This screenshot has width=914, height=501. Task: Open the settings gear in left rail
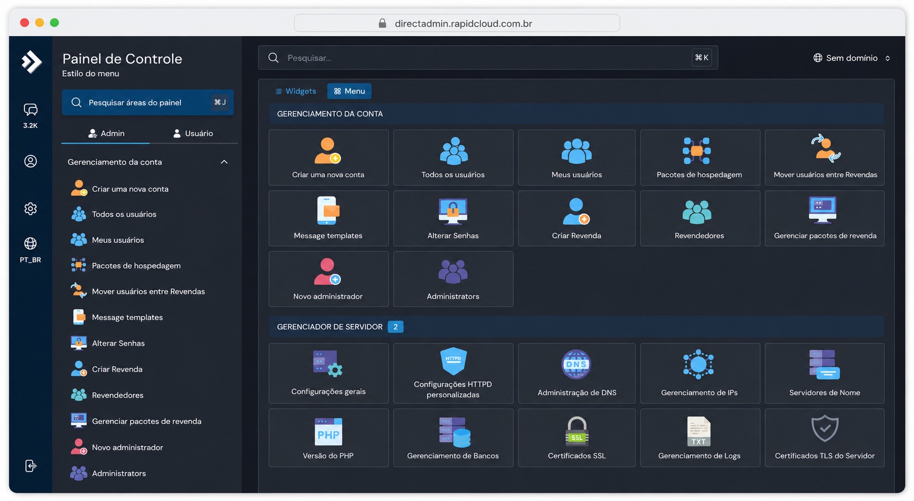(30, 209)
